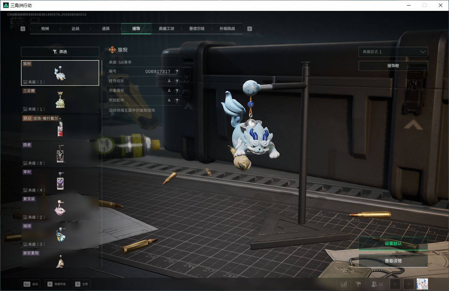Screen dimensions: 449x291
Task: Click the collection icon on 聚宝盆 item
Action: coord(25,217)
